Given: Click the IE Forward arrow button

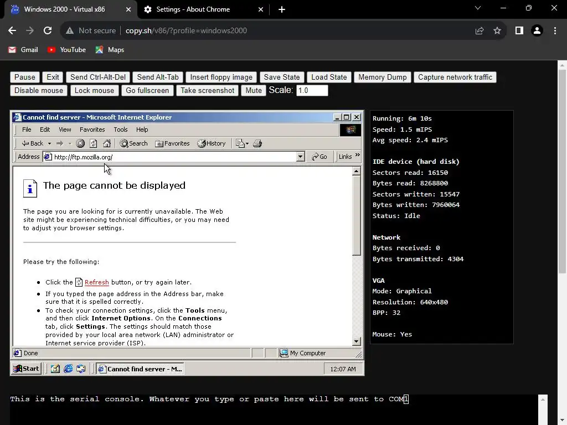Looking at the screenshot, I should tap(60, 143).
